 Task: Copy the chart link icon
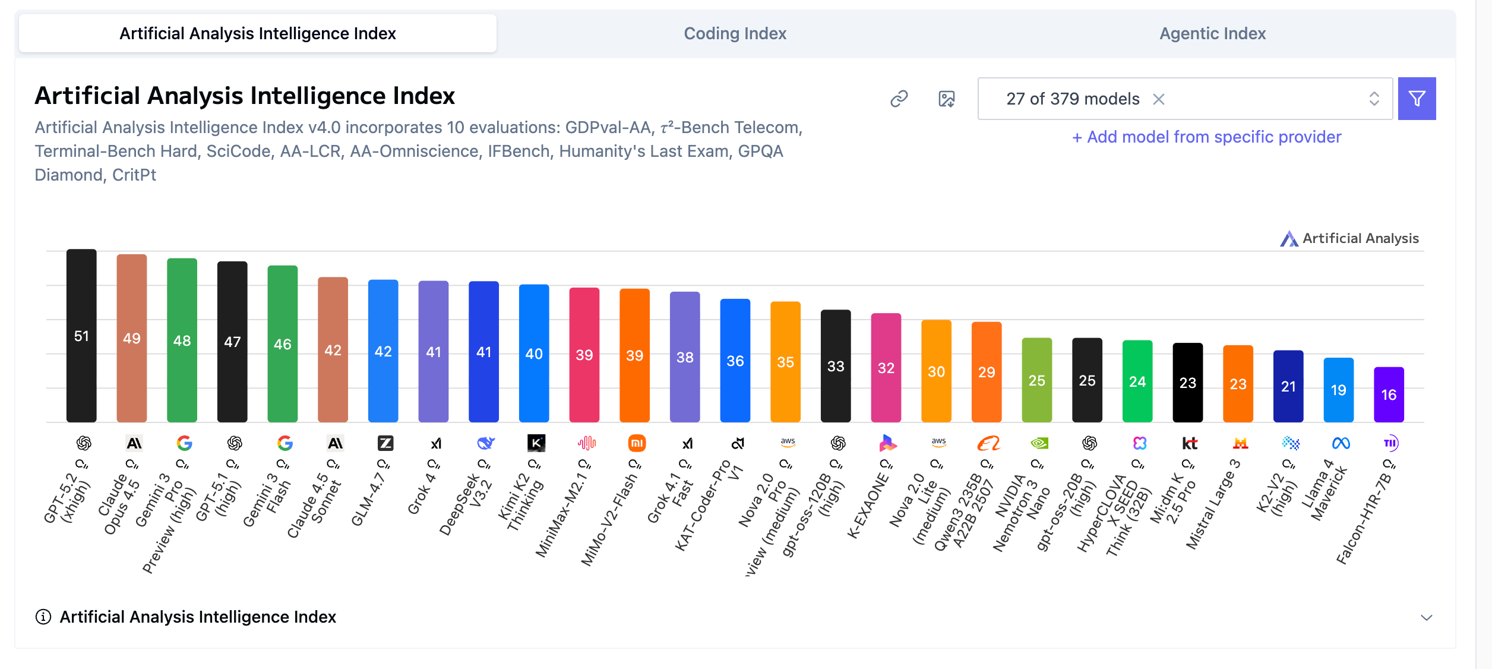(899, 99)
